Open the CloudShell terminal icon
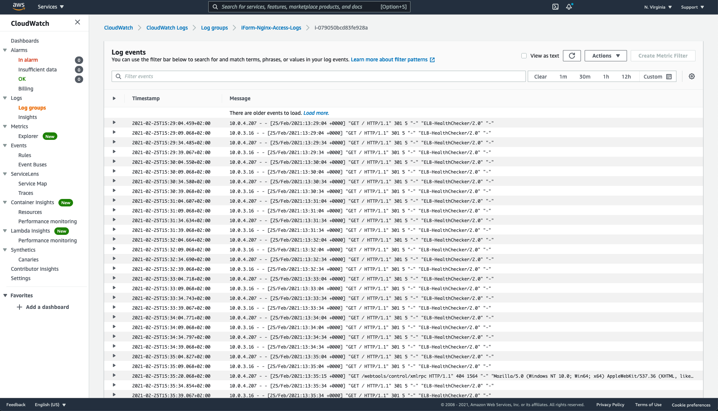The width and height of the screenshot is (718, 411). (x=555, y=7)
